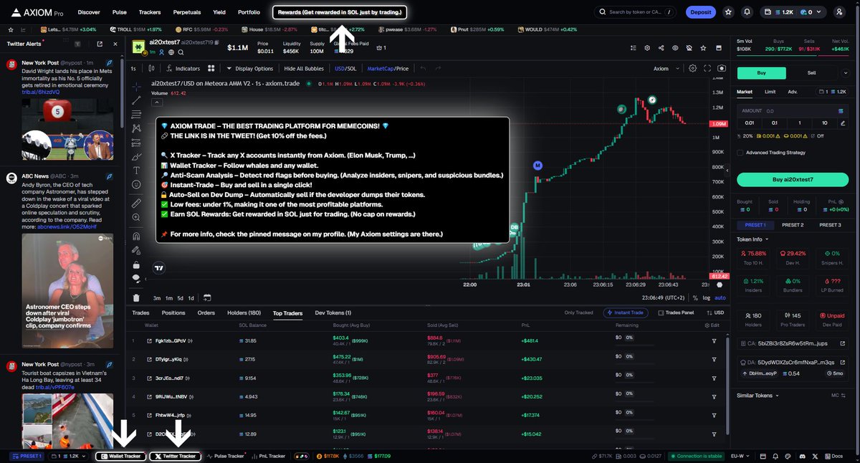Close the Twitter Alerts panel

[x=115, y=44]
